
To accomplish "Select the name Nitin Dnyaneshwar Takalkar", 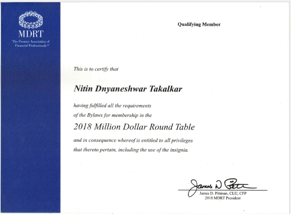I will (x=127, y=88).
